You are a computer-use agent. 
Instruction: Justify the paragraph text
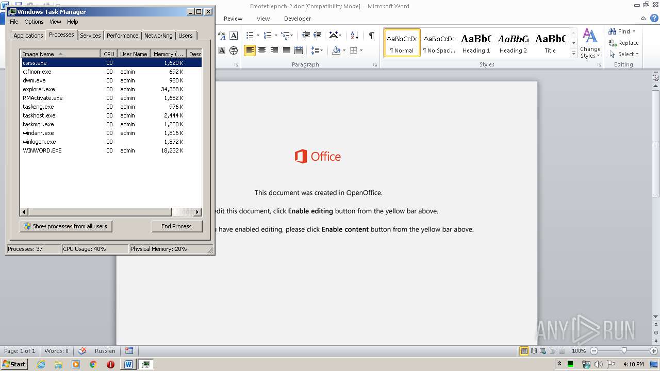[286, 50]
